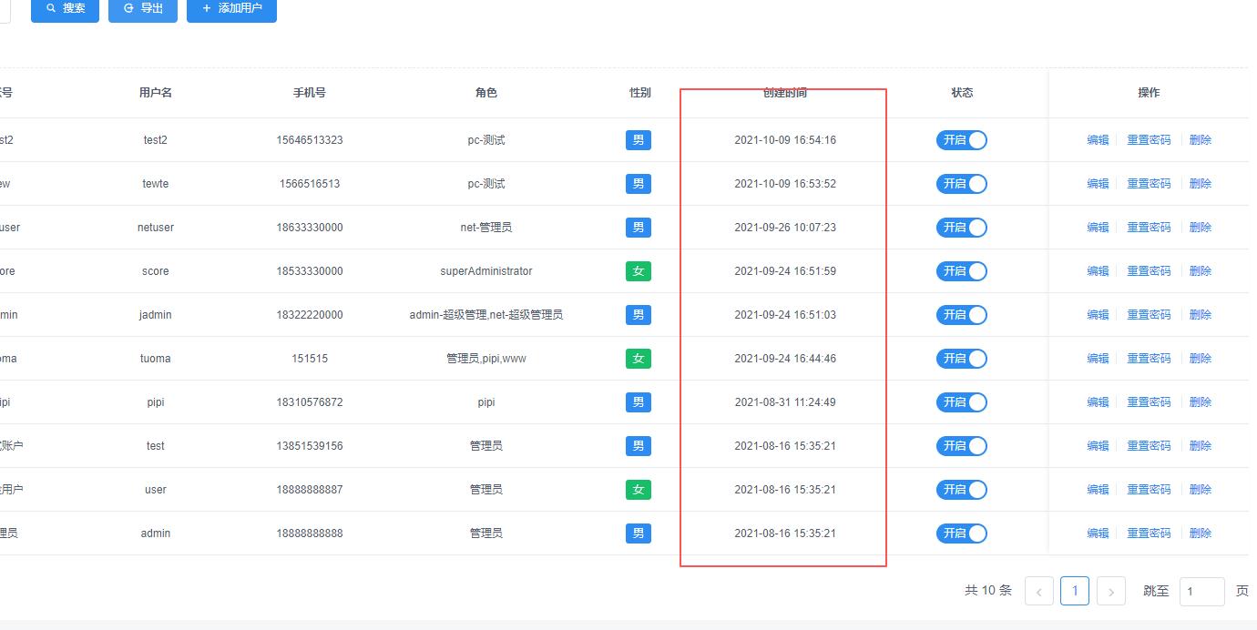
Task: Click the 用户名 column header
Action: (156, 93)
